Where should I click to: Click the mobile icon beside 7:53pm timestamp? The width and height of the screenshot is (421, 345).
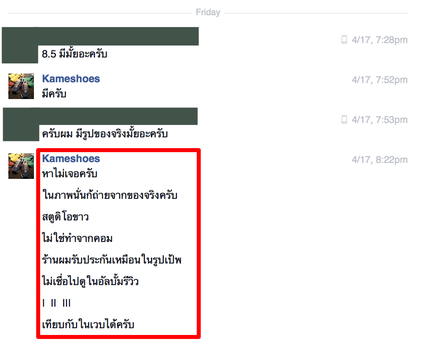pos(344,119)
